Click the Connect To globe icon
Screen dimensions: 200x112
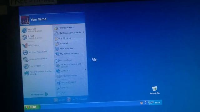tap(58, 71)
